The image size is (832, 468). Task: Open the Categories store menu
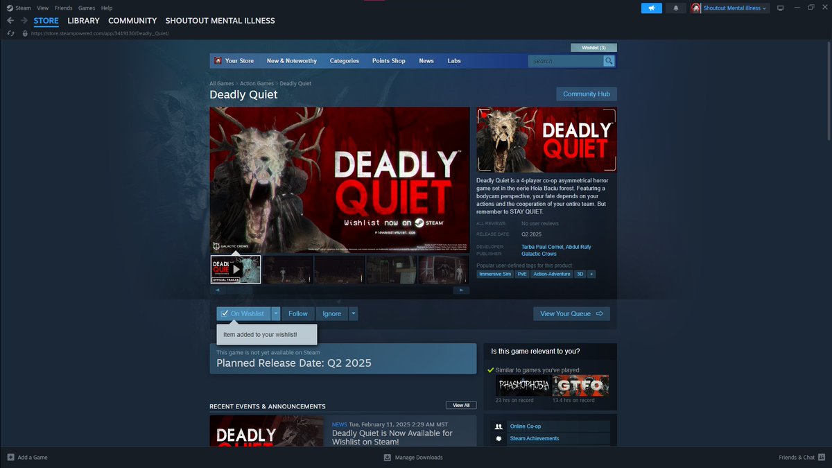pos(345,61)
